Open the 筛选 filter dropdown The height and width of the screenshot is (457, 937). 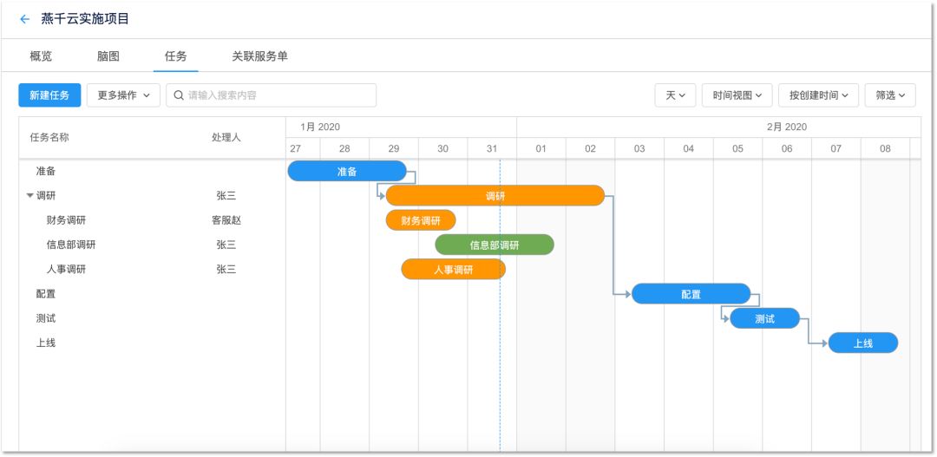889,95
